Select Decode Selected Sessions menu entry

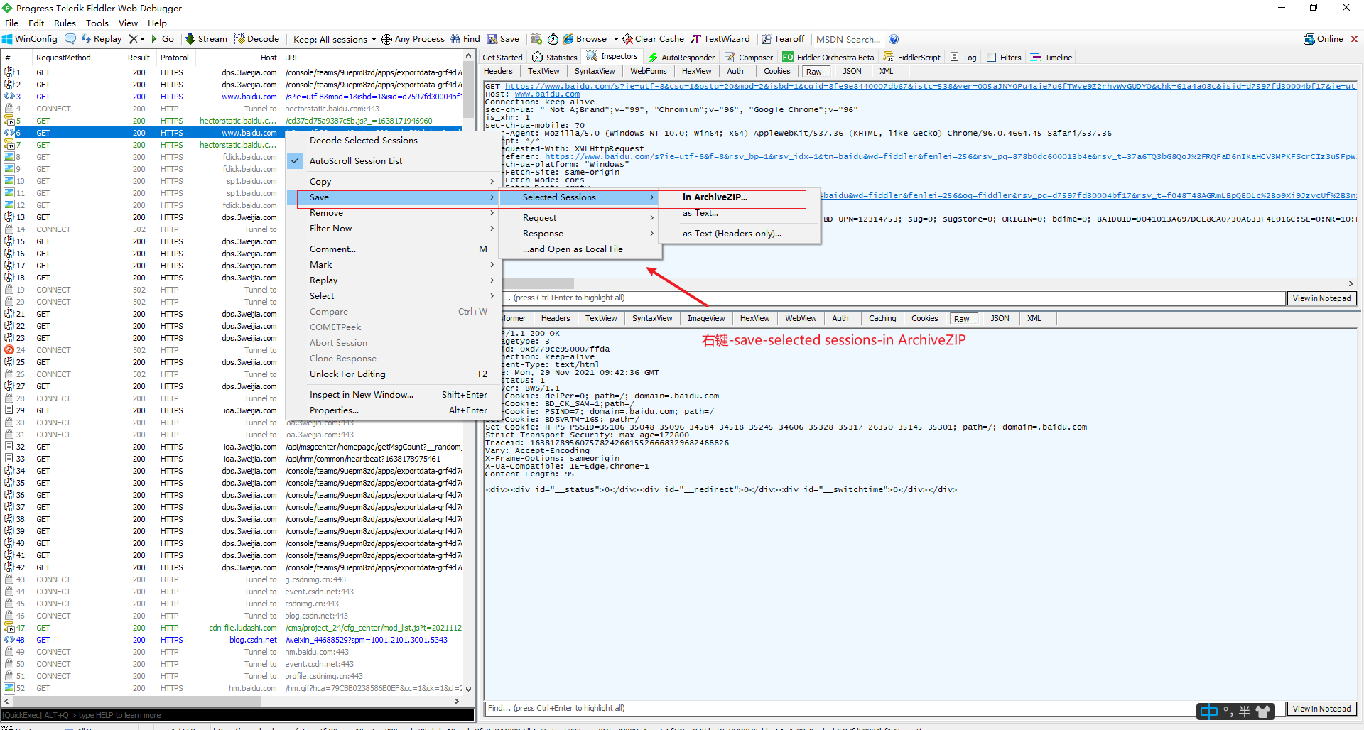(394, 141)
